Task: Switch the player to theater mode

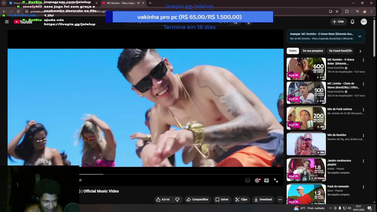Action: (x=267, y=180)
